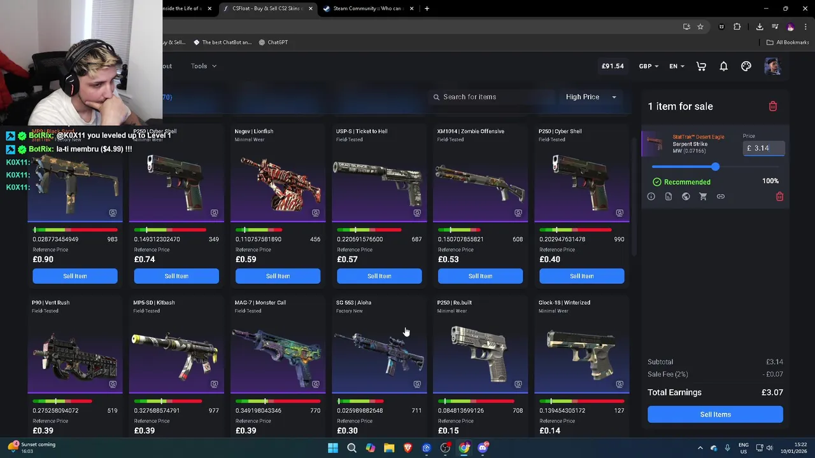The width and height of the screenshot is (815, 458).
Task: Click the globe icon under Recommended
Action: point(686,197)
